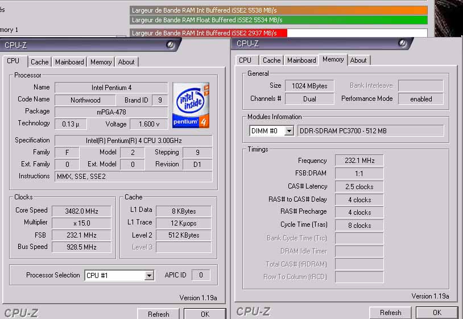This screenshot has height=319, width=463.
Task: Click OK in right CPU-Z window
Action: coord(437,313)
